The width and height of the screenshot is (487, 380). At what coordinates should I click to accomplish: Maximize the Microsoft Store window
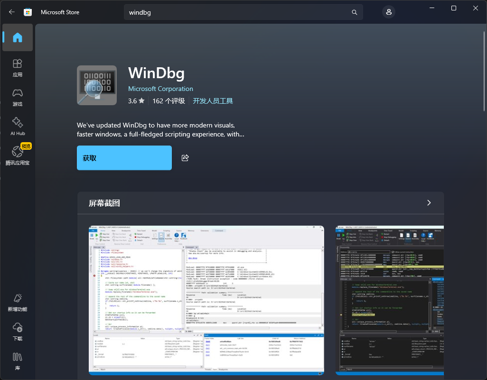453,8
